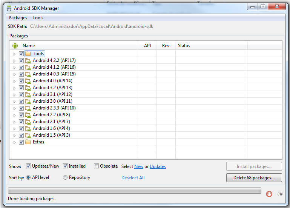The width and height of the screenshot is (290, 208).
Task: Minimize the Android SDK Manager window
Action: (253, 7)
